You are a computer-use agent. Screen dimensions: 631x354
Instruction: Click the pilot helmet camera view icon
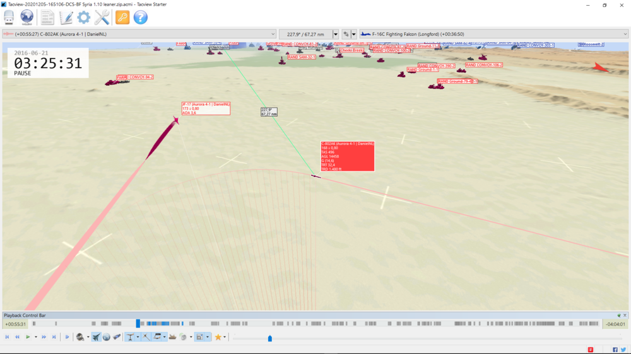(80, 337)
